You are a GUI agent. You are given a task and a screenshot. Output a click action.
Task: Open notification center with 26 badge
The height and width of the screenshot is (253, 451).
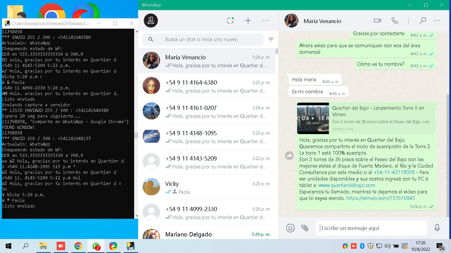tap(441, 247)
